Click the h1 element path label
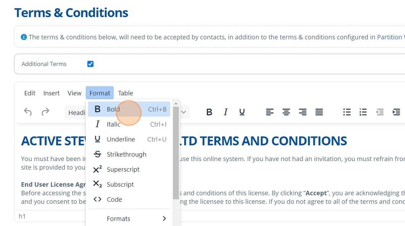The width and height of the screenshot is (405, 226). click(x=22, y=216)
